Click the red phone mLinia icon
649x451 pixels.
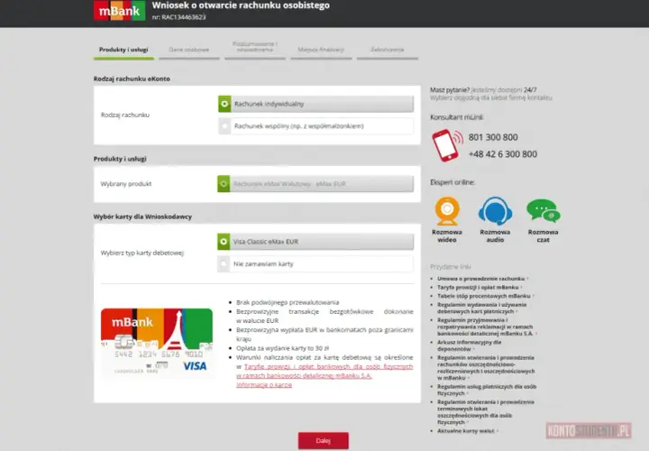[447, 145]
